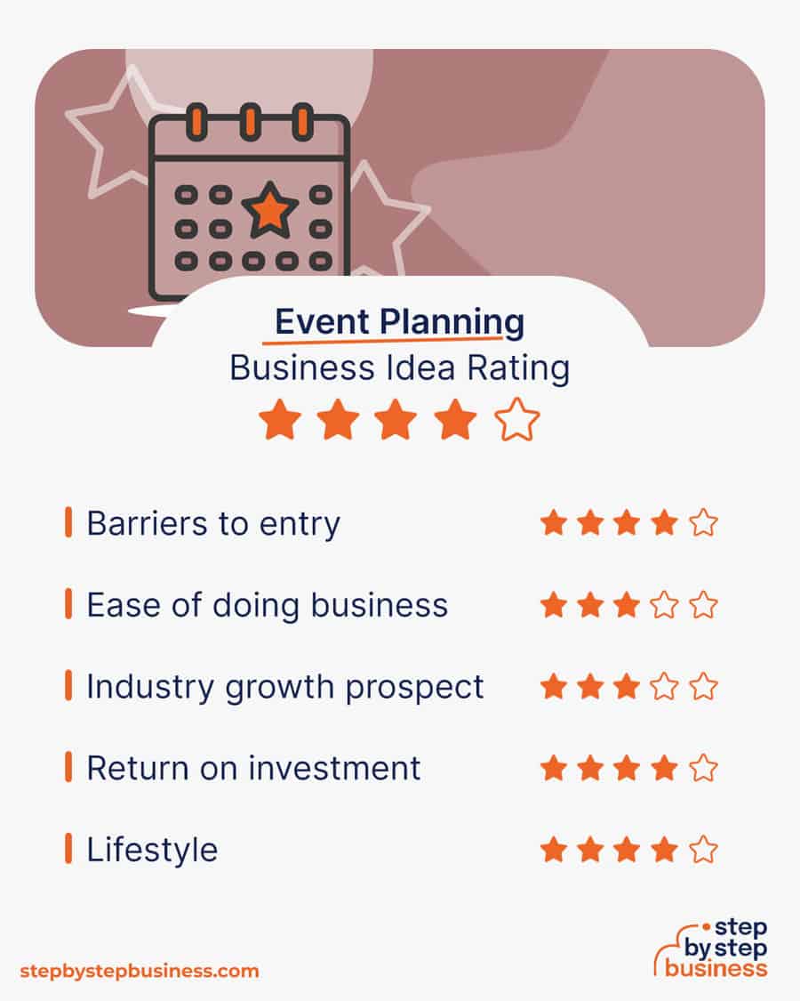Viewport: 800px width, 1001px height.
Task: Select the Business Idea Rating subtitle
Action: pyautogui.click(x=399, y=368)
